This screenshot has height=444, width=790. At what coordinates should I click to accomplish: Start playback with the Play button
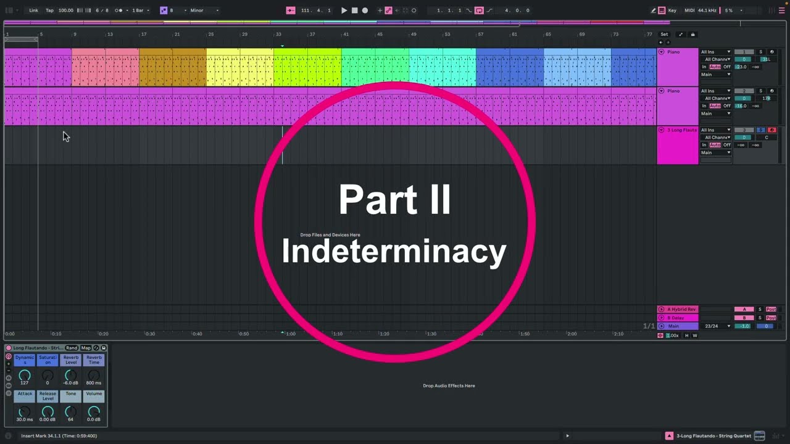pos(344,10)
